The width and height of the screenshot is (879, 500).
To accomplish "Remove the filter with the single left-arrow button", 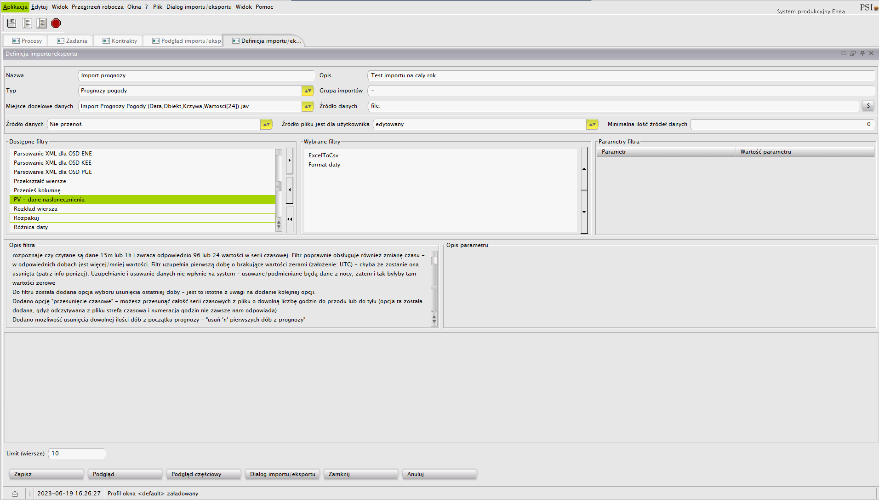I will point(290,190).
